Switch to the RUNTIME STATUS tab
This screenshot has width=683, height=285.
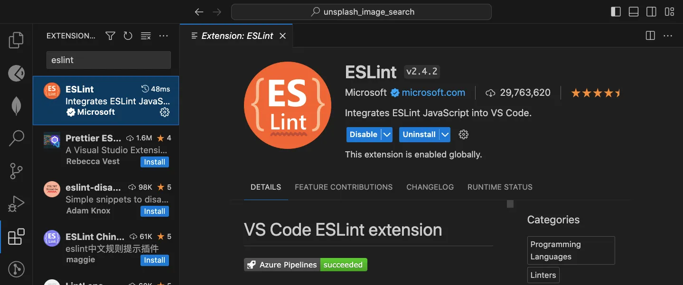499,187
